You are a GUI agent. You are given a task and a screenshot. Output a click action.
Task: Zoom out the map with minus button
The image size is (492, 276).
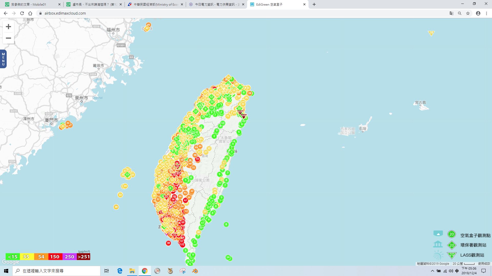pyautogui.click(x=8, y=38)
